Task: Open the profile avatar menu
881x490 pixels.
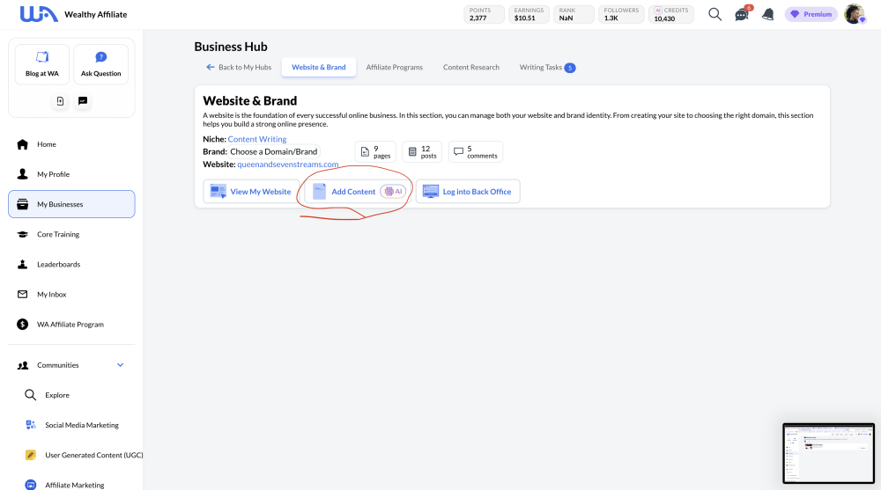Action: pos(854,14)
